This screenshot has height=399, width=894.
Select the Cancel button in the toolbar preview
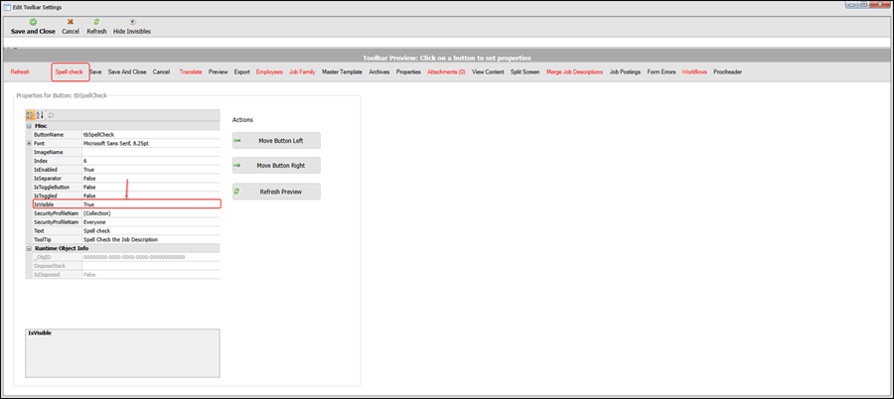161,72
